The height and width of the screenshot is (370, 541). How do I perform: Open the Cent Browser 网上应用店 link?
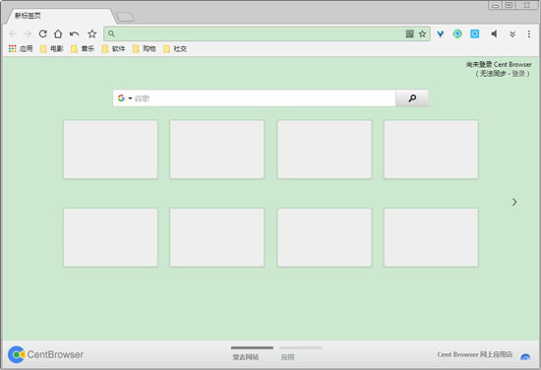(475, 354)
